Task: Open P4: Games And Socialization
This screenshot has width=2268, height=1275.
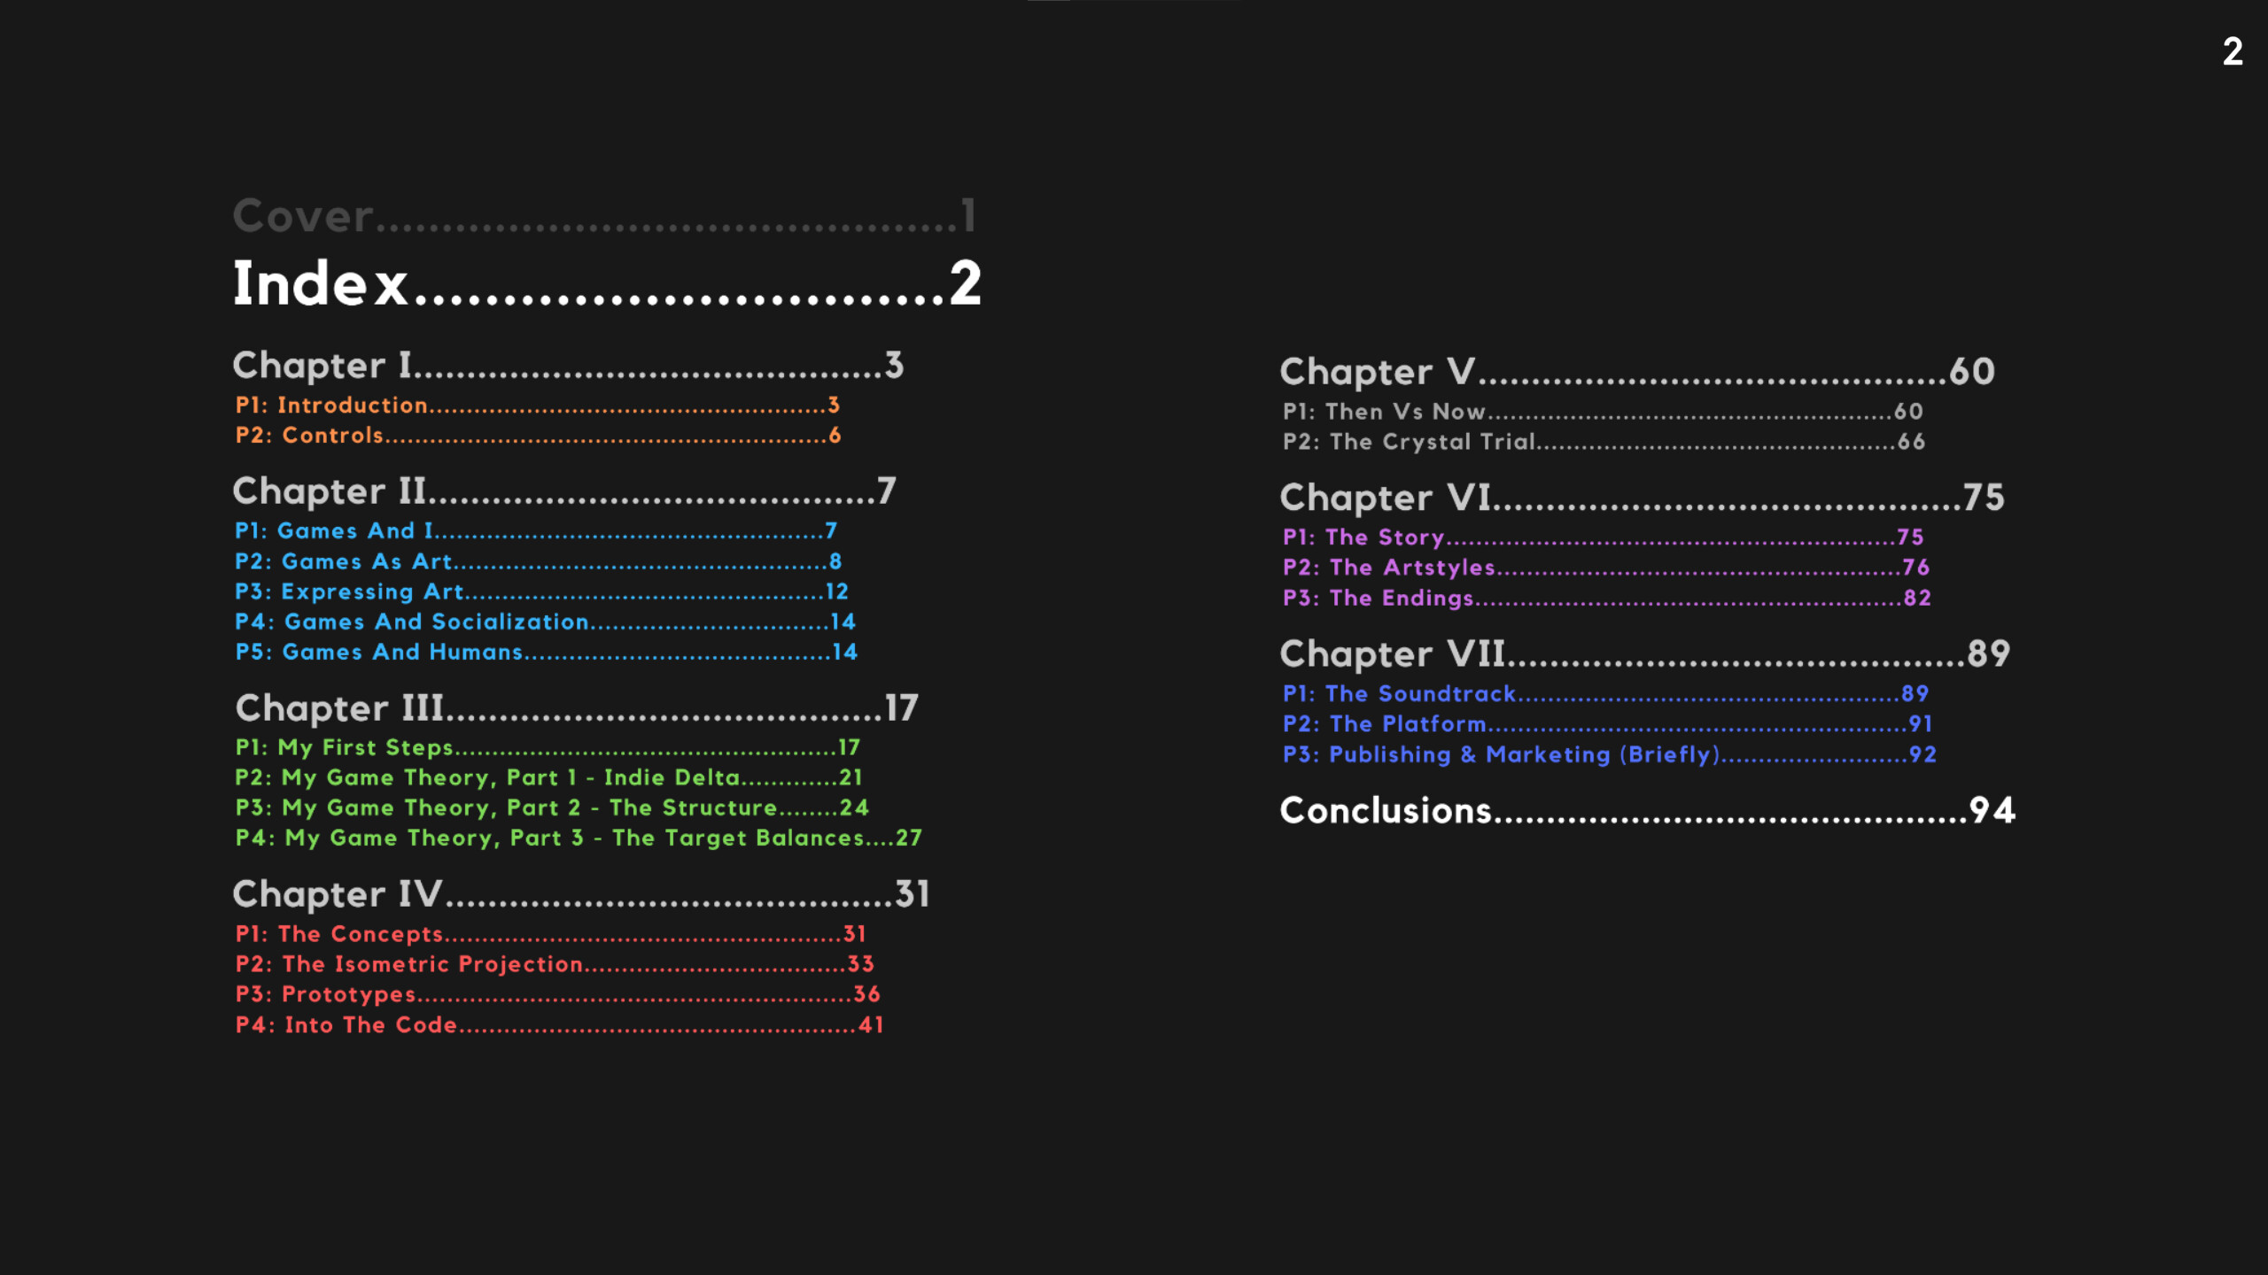Action: pyautogui.click(x=544, y=622)
